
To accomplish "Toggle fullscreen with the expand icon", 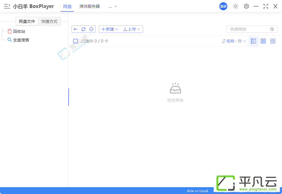I will click(266, 6).
